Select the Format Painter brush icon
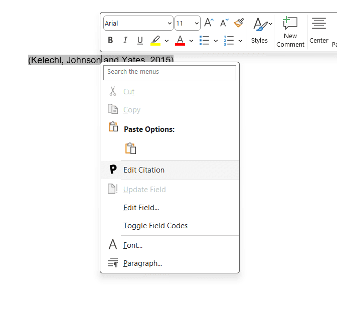Screen dimensions: 337x314 239,23
